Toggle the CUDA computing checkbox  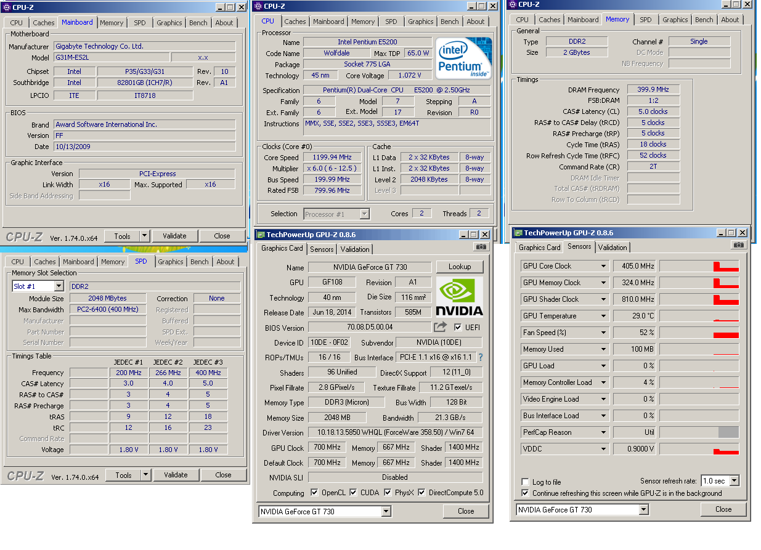(x=353, y=493)
